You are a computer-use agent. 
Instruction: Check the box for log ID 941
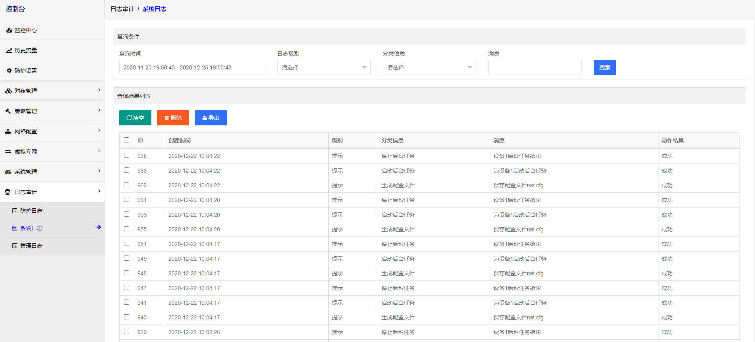coord(127,302)
